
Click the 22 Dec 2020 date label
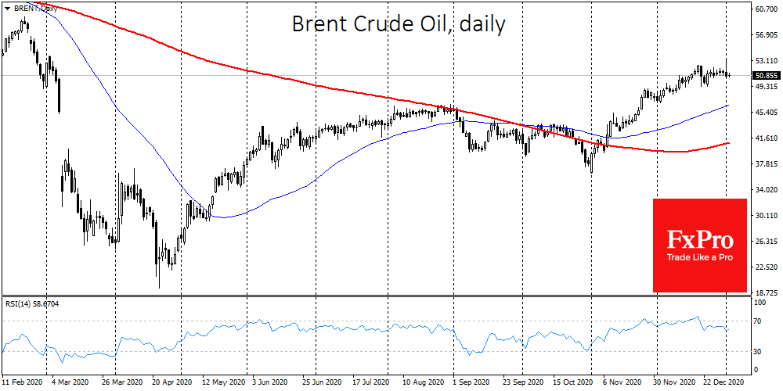click(x=725, y=381)
